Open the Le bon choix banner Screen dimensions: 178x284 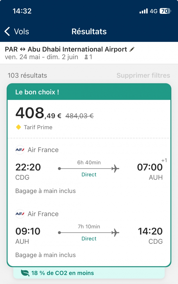(89, 92)
